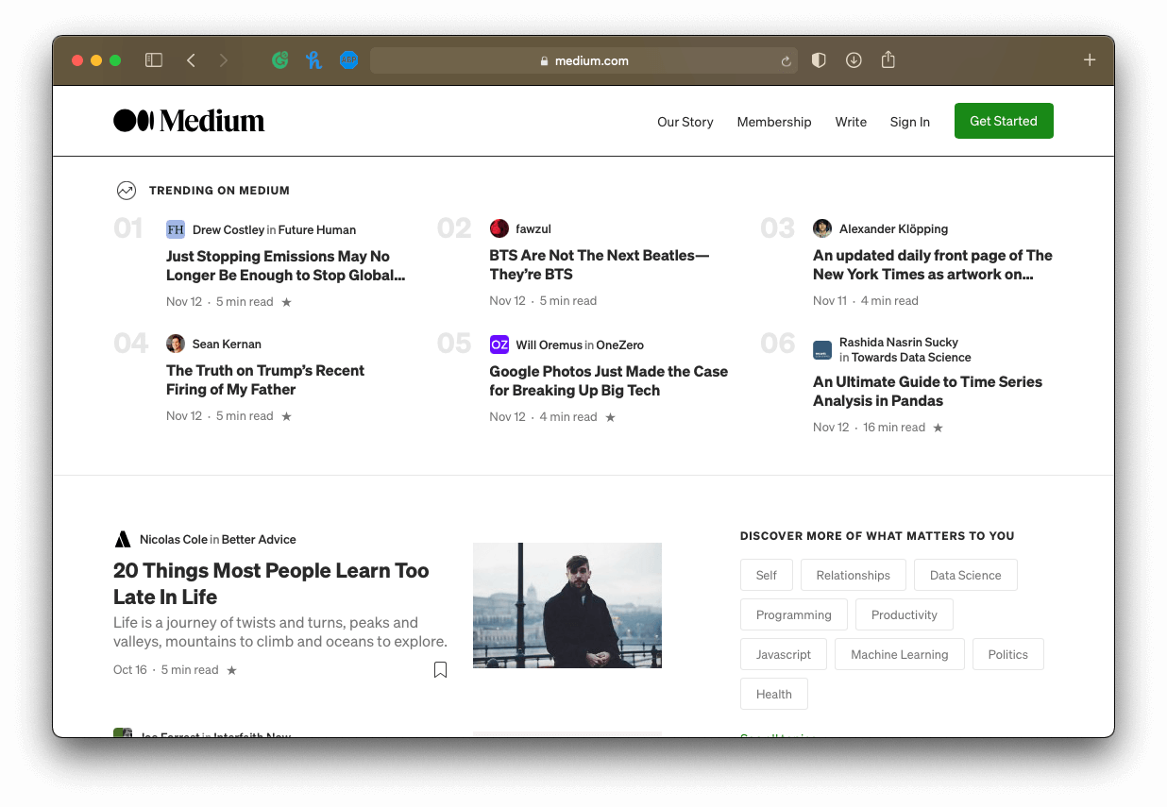Bookmark the "20 Things" article
This screenshot has height=807, width=1167.
click(x=440, y=668)
